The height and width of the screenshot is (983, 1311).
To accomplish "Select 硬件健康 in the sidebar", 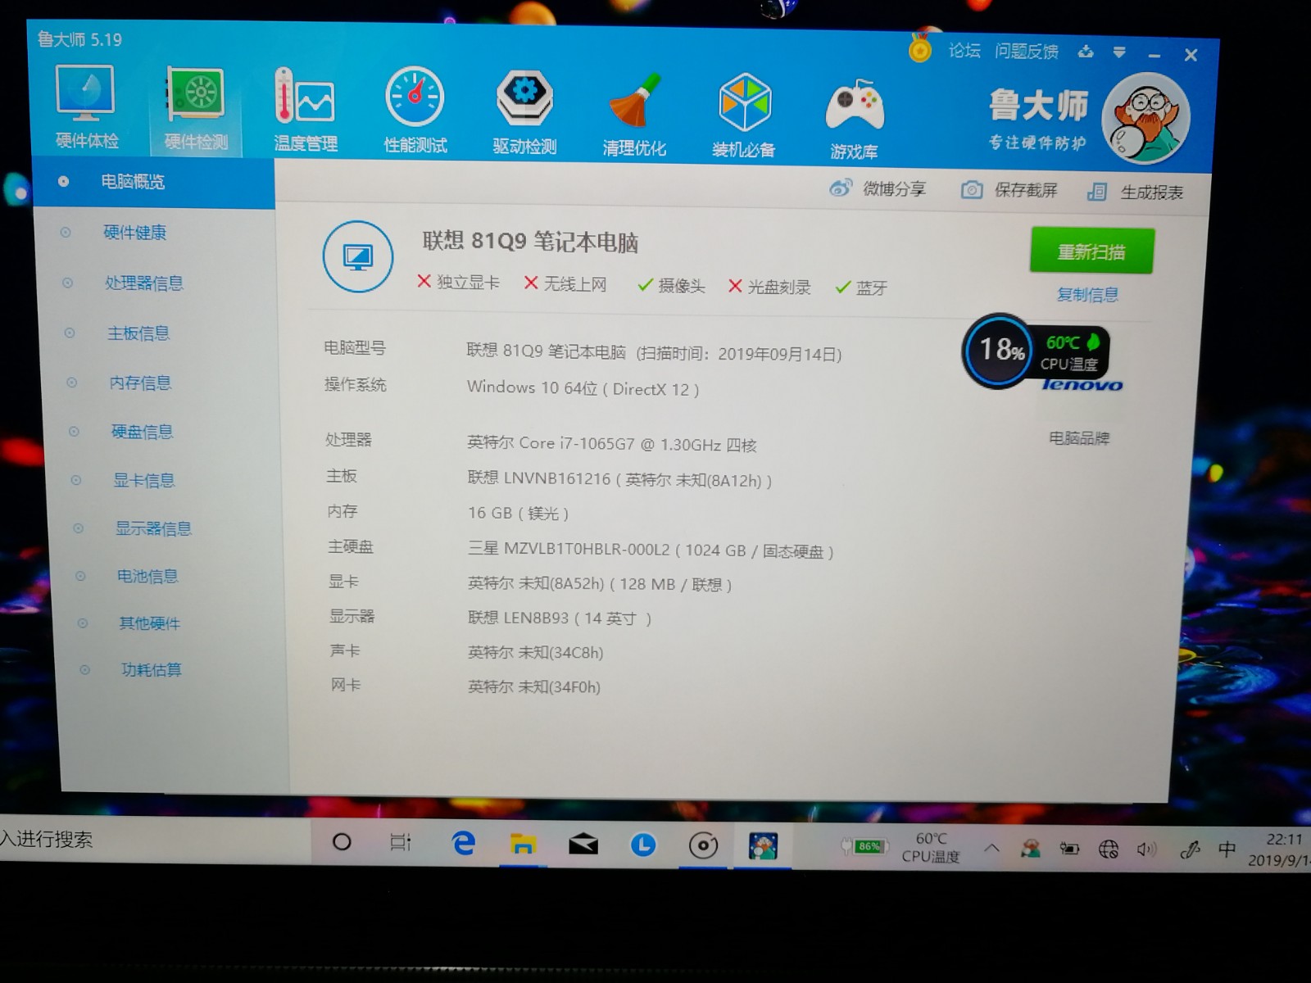I will pyautogui.click(x=134, y=233).
